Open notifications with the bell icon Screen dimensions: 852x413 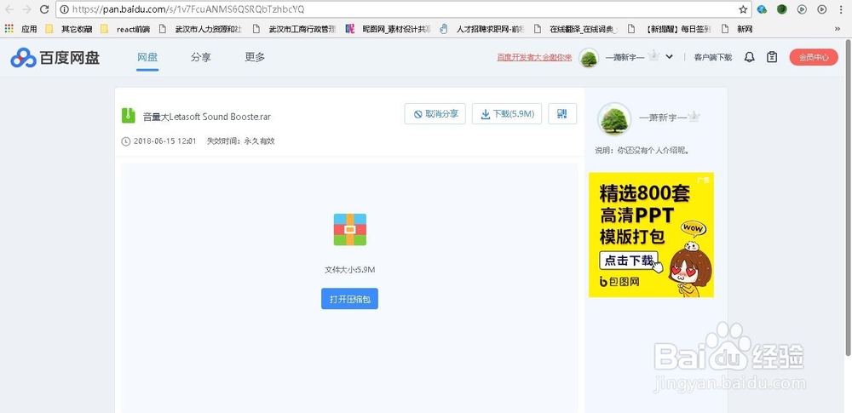(x=749, y=57)
